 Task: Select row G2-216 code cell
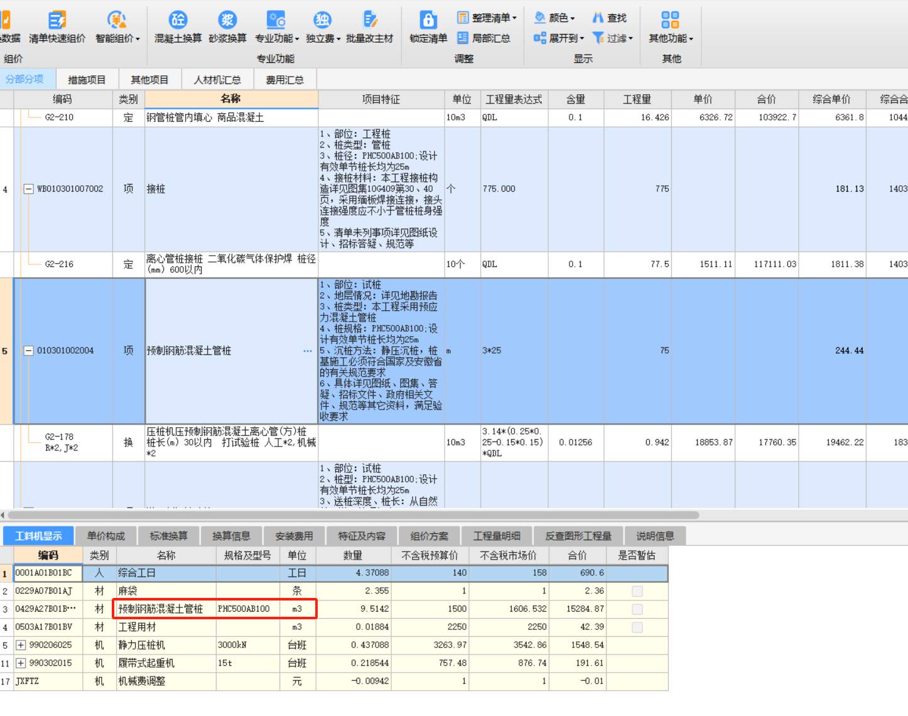tap(63, 264)
